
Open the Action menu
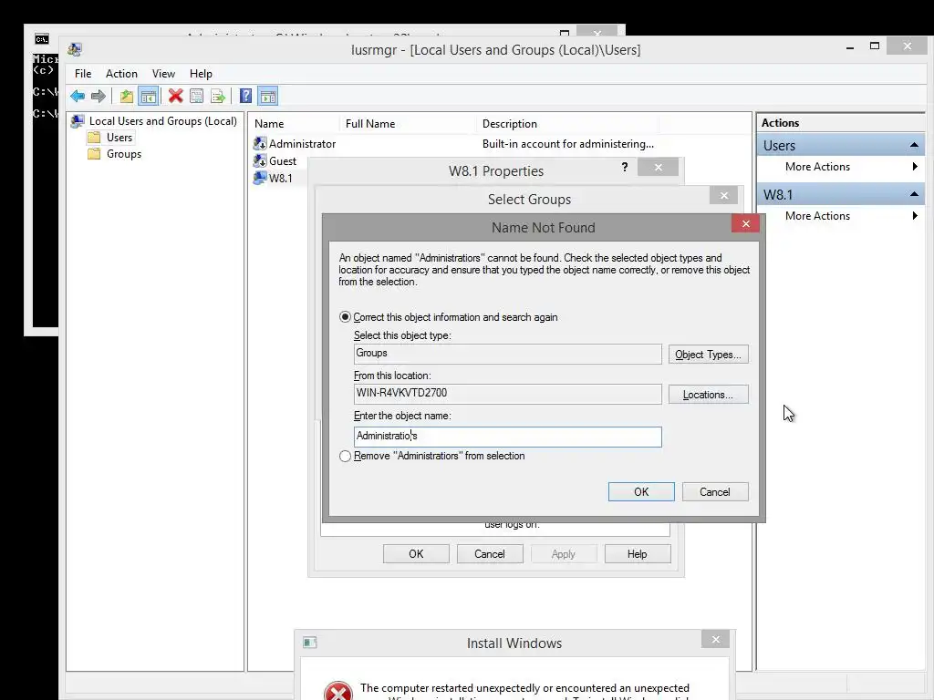coord(121,74)
